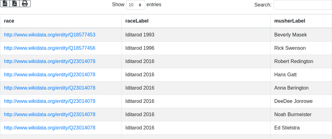Open the Q18577456 wikidata entity link

click(50, 48)
